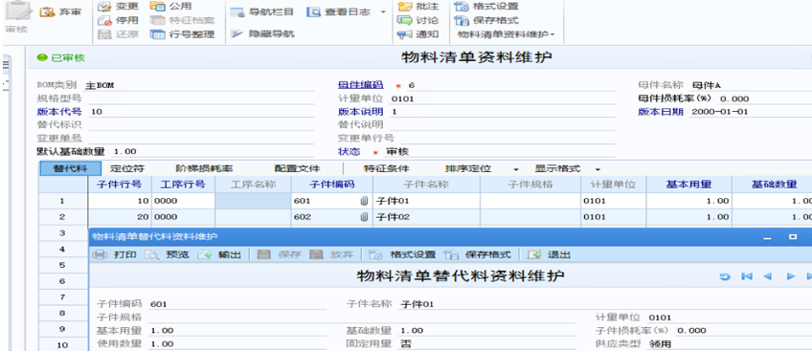812x351 pixels.
Task: Minimize the 物料清单替代料资料维护 window
Action: tap(767, 237)
